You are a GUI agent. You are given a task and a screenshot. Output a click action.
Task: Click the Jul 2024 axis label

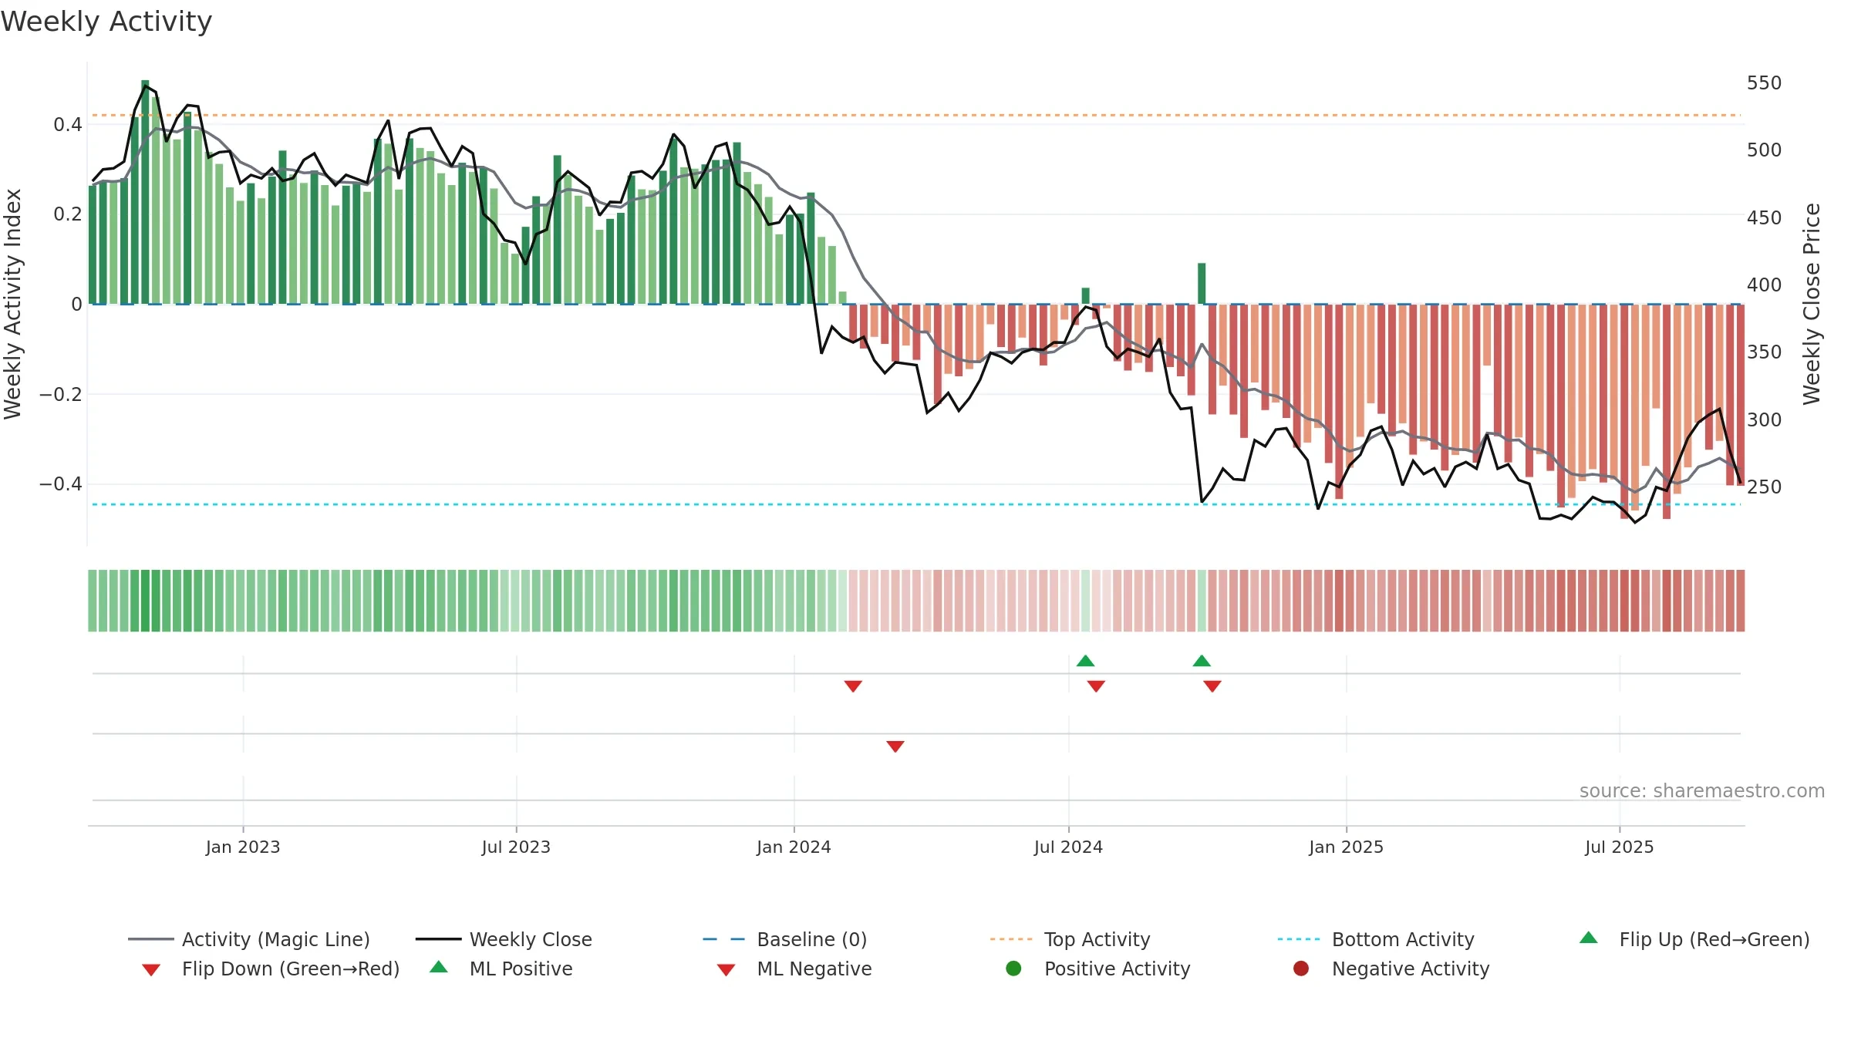tap(1068, 847)
